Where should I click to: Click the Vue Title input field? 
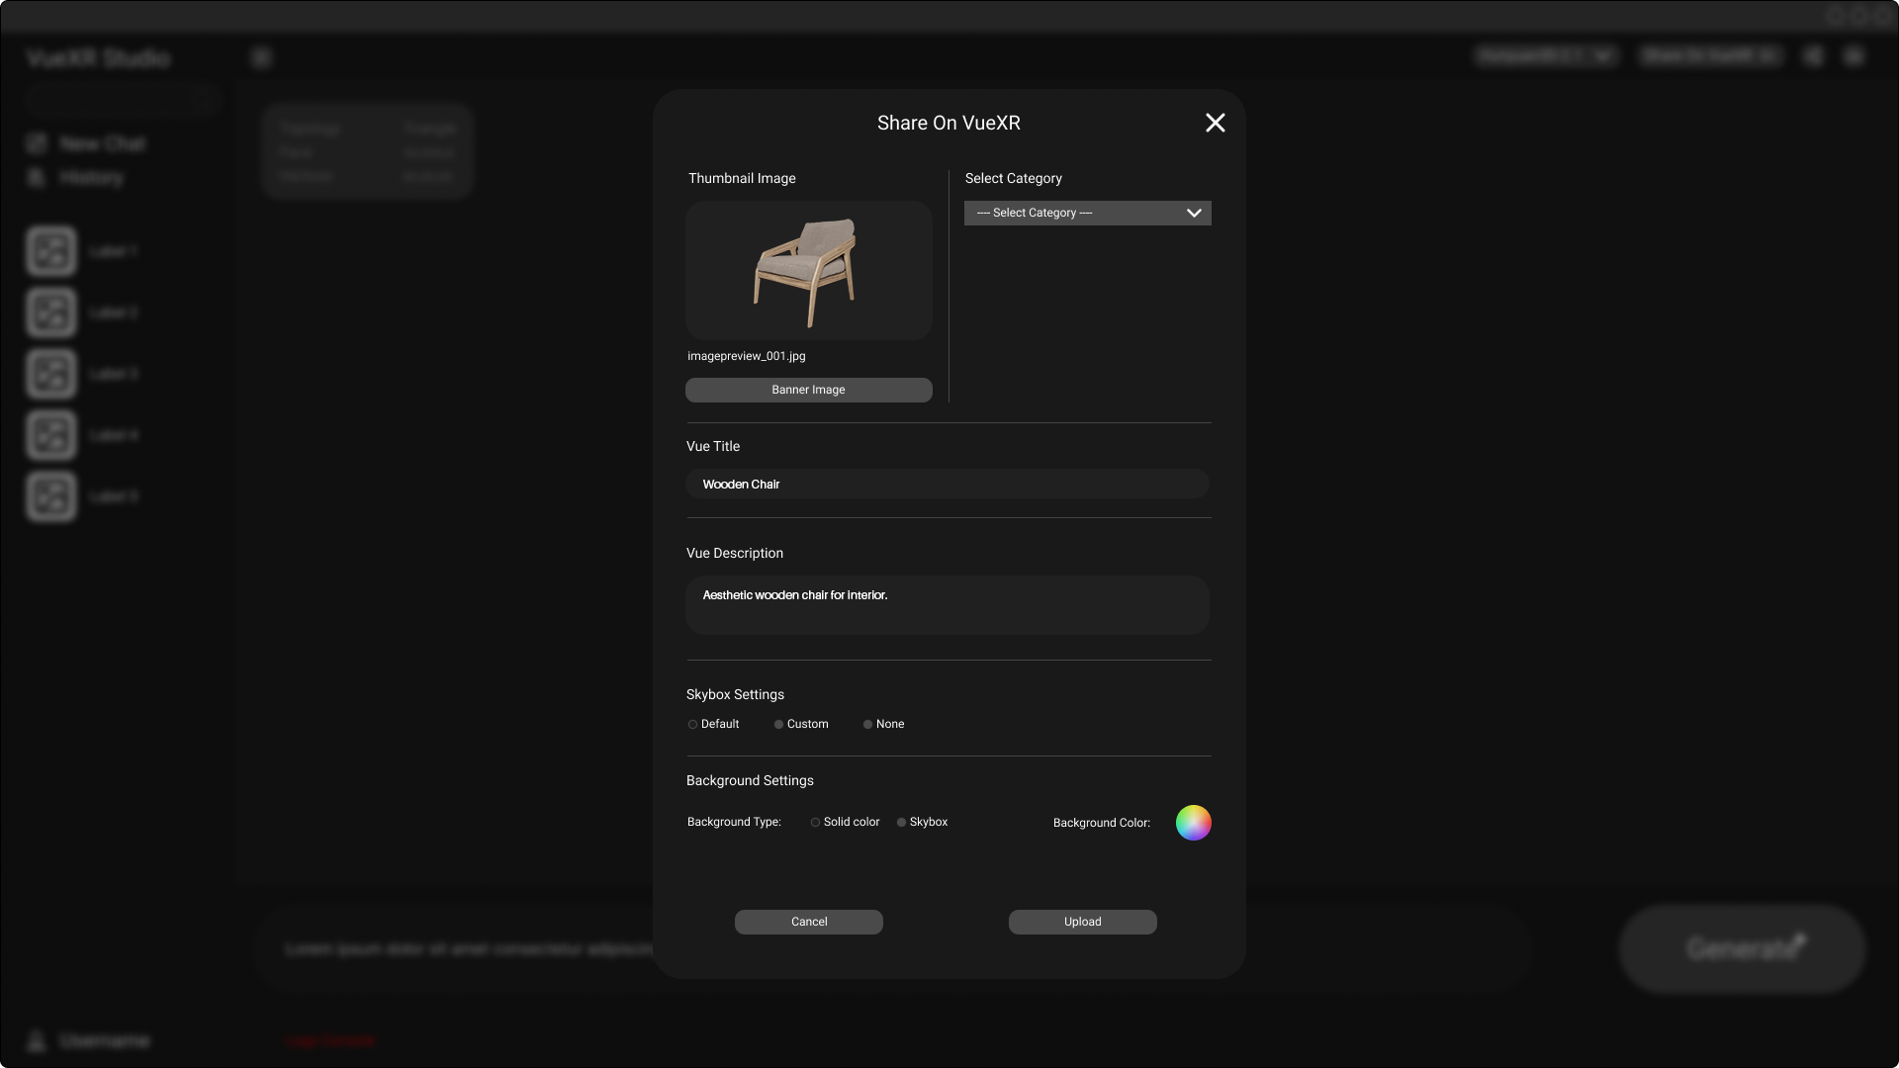[x=947, y=484]
